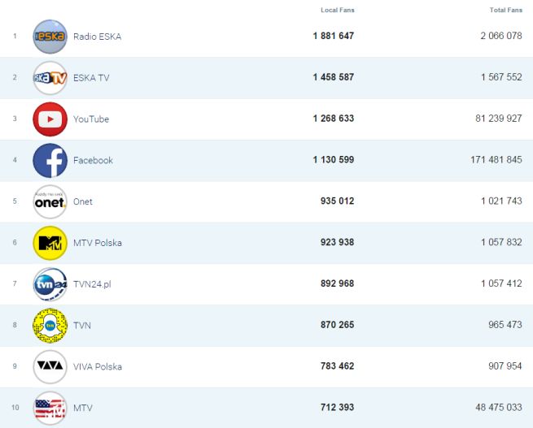Viewport: 533px width, 428px height.
Task: Open the YouTube red play logo
Action: [x=50, y=119]
